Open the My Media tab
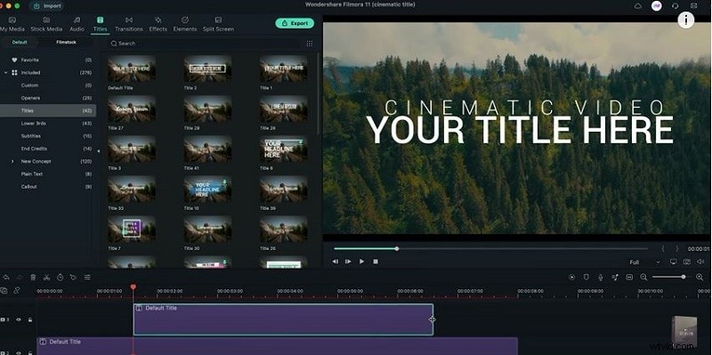This screenshot has width=712, height=355. coord(12,24)
